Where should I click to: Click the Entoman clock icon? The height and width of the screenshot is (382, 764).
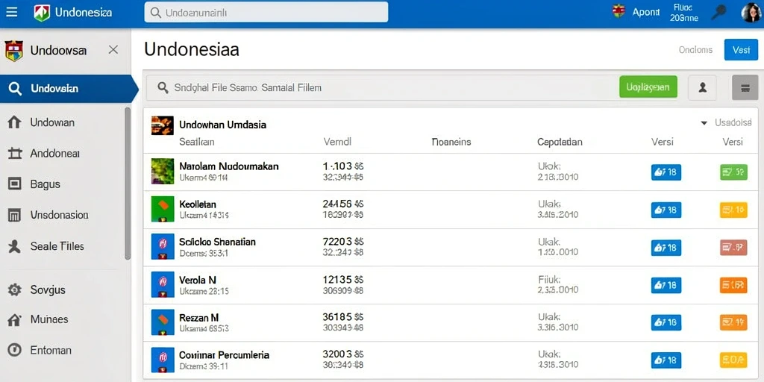[x=15, y=350]
